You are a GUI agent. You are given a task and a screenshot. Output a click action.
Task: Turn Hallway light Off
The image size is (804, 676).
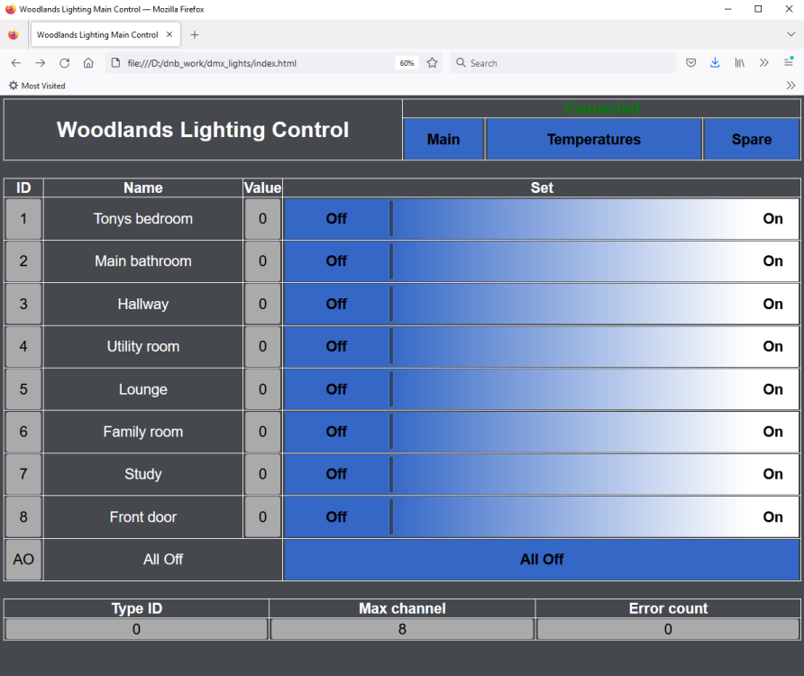336,304
